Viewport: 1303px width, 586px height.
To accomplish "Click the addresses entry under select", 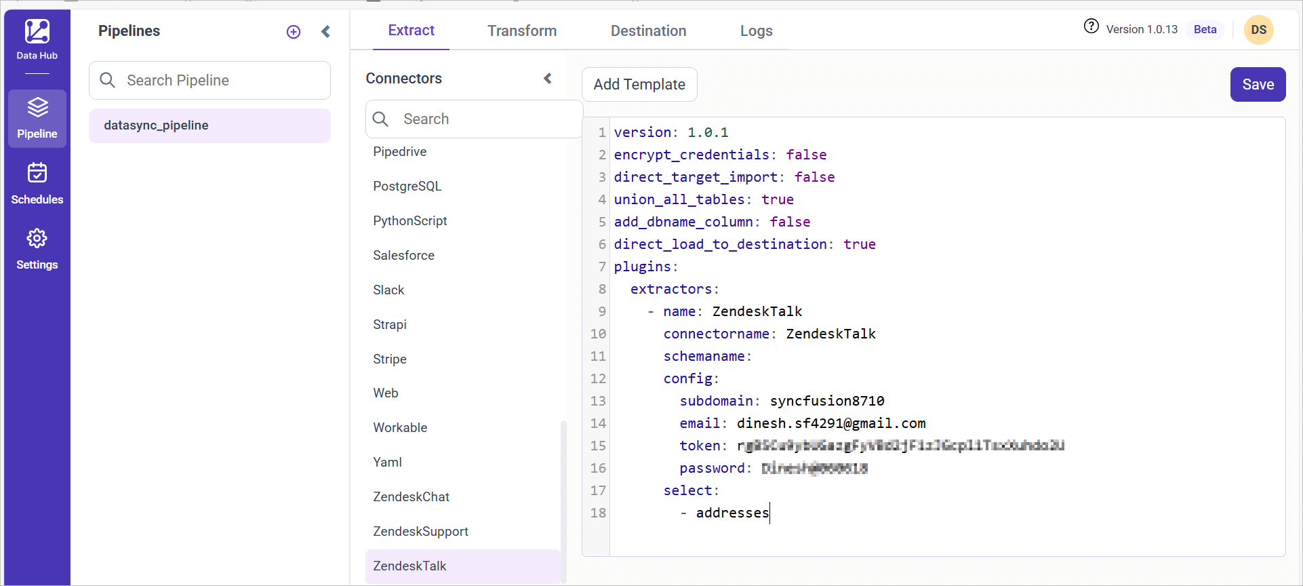I will click(x=732, y=513).
